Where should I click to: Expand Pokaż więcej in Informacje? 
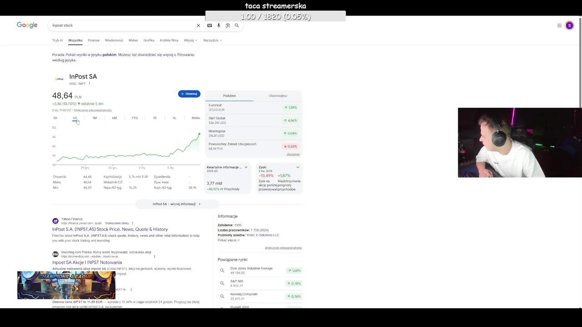[x=228, y=240]
